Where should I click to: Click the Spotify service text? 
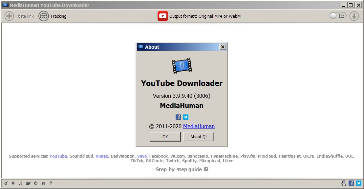point(189,161)
